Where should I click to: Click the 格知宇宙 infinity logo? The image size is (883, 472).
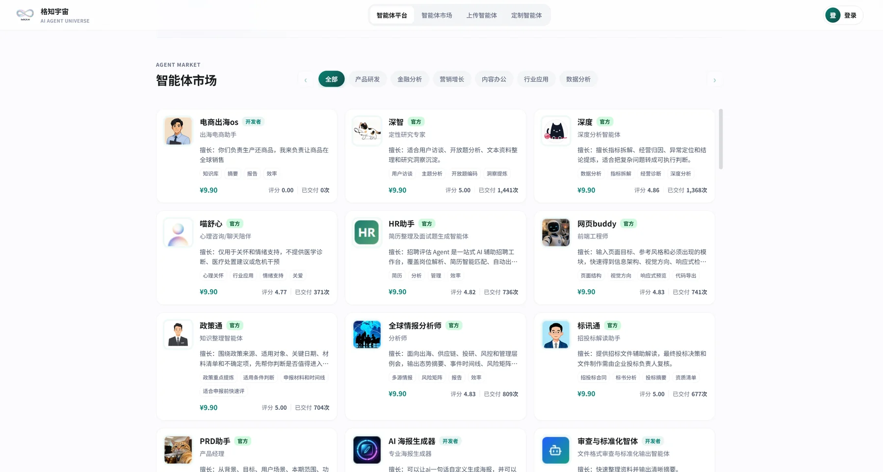coord(25,14)
